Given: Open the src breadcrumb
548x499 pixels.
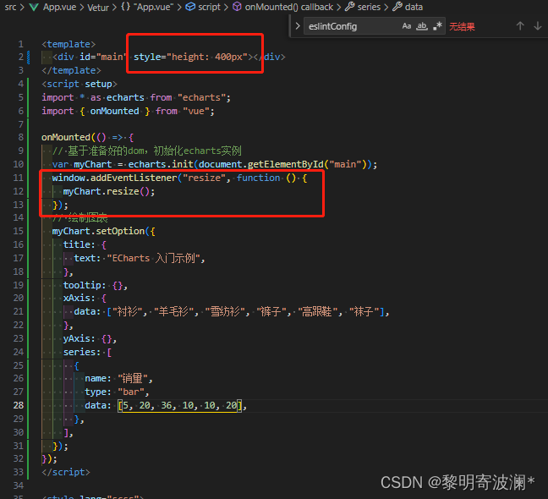Looking at the screenshot, I should (10, 7).
